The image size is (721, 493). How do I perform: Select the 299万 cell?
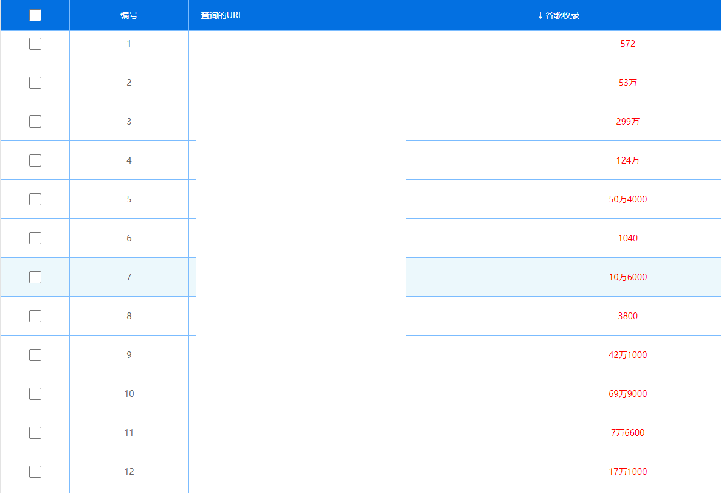[627, 122]
